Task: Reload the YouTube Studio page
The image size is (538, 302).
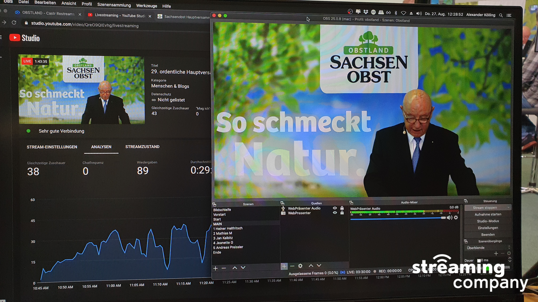Action: [14, 22]
